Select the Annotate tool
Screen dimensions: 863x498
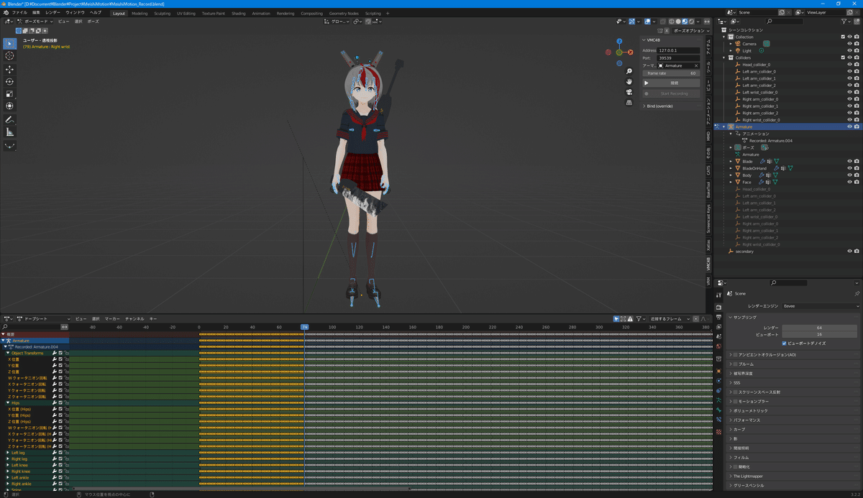(x=9, y=120)
